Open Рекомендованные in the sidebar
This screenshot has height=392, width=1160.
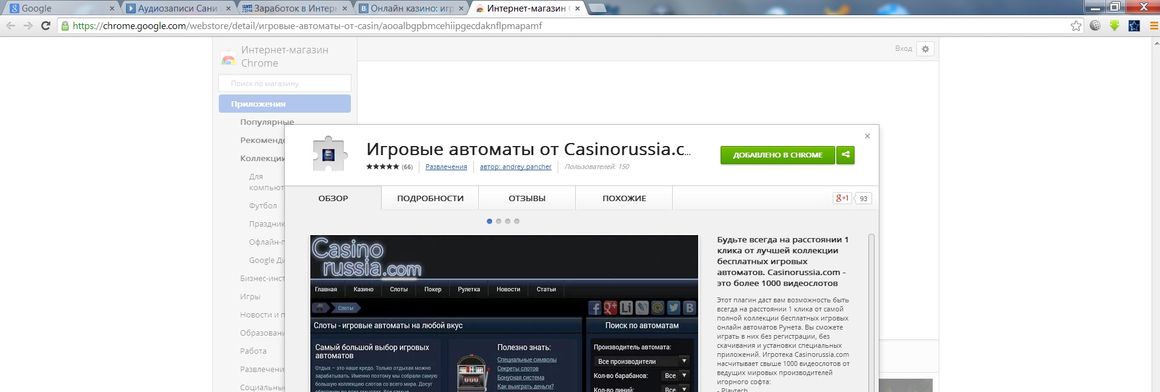point(262,140)
